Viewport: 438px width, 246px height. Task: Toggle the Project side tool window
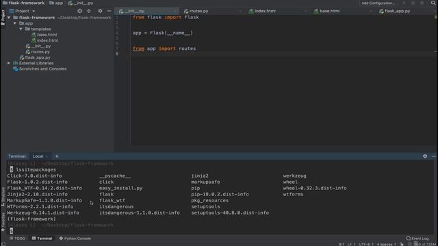click(3, 18)
